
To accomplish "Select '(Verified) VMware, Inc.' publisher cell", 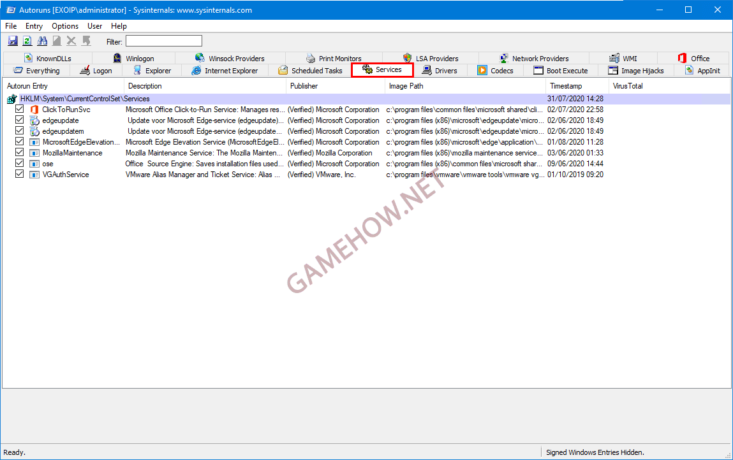I will (322, 175).
